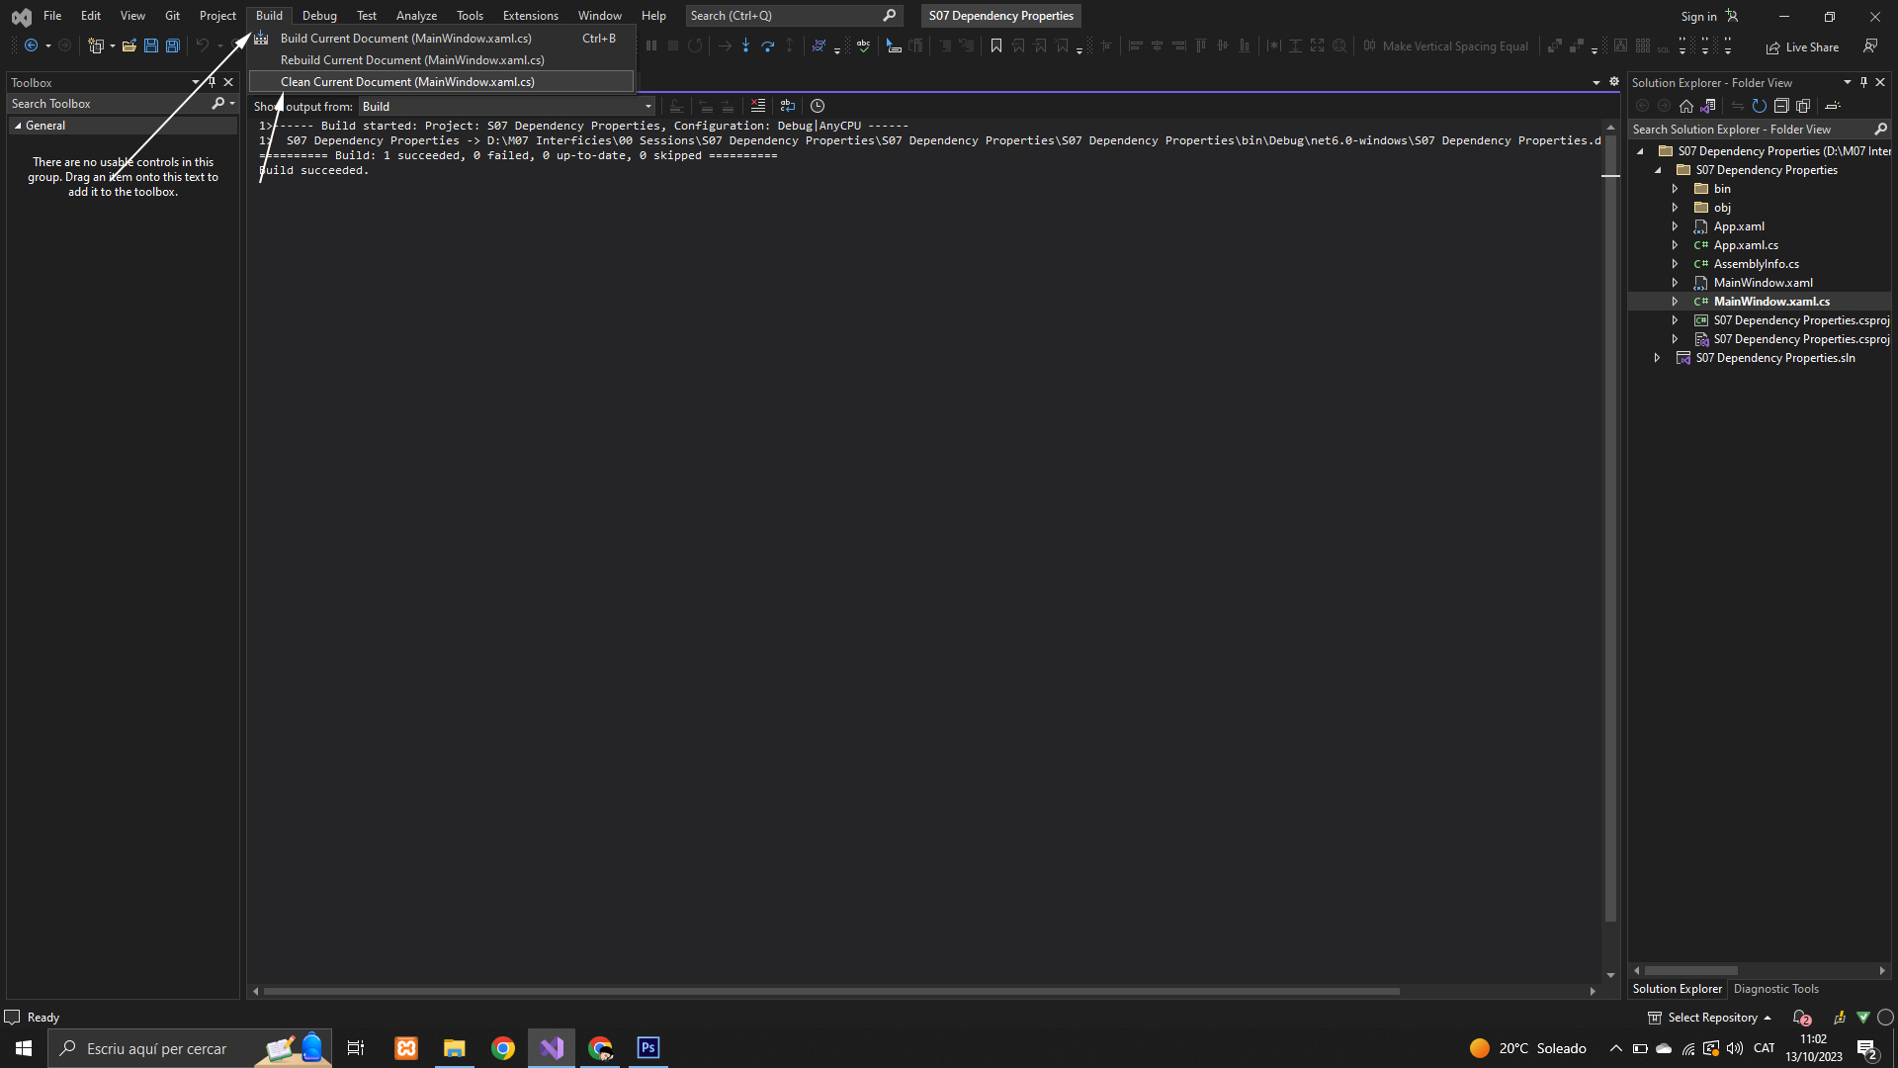1898x1068 pixels.
Task: Toggle auto-hide pin on Solution Explorer
Action: click(1863, 82)
